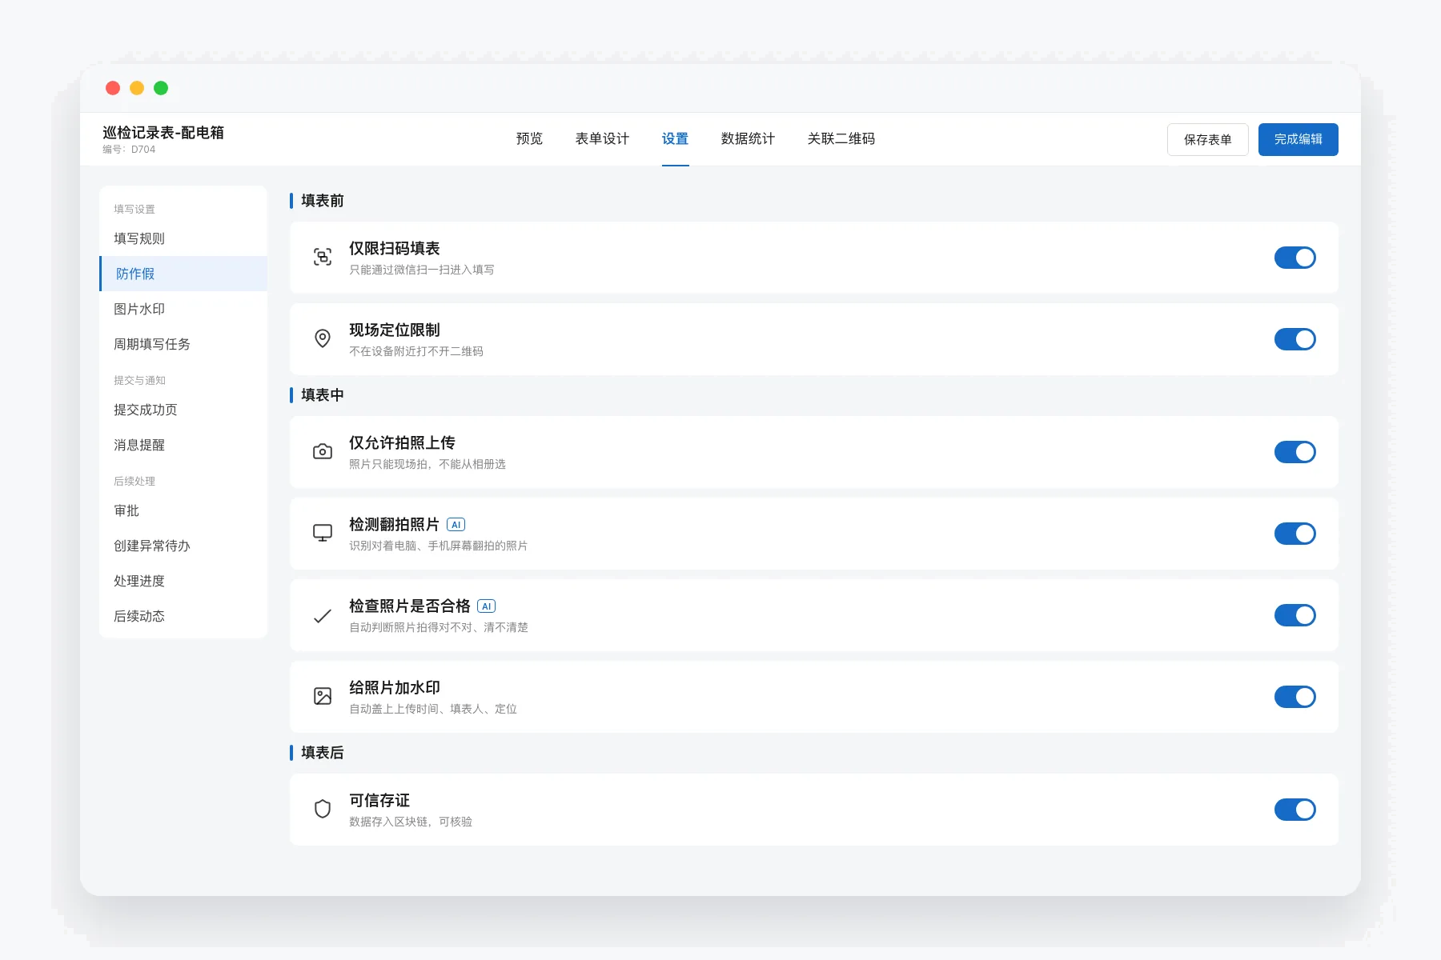The image size is (1441, 960).
Task: Turn off 给照片加水印 toggle
Action: click(1295, 697)
